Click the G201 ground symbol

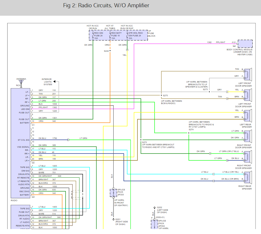pyautogui.click(x=113, y=219)
